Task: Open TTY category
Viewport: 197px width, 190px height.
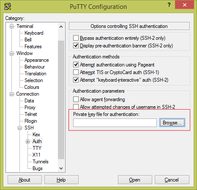Action: (37, 148)
